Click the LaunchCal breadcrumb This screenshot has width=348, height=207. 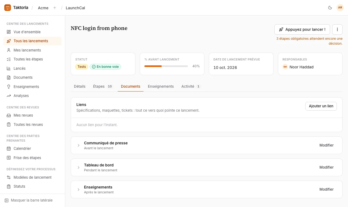pos(75,8)
